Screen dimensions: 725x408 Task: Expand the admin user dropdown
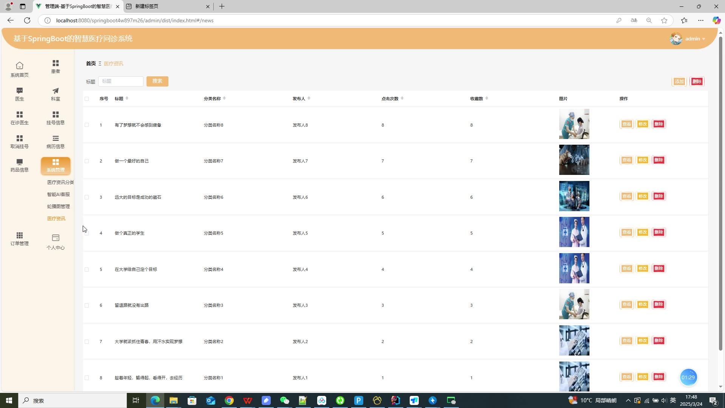(x=695, y=39)
